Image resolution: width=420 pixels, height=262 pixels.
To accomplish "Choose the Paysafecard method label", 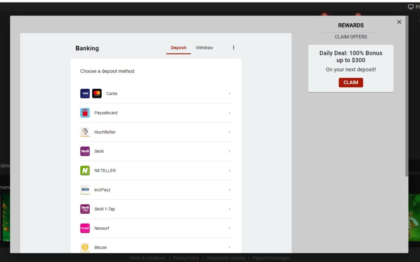I will click(x=106, y=113).
